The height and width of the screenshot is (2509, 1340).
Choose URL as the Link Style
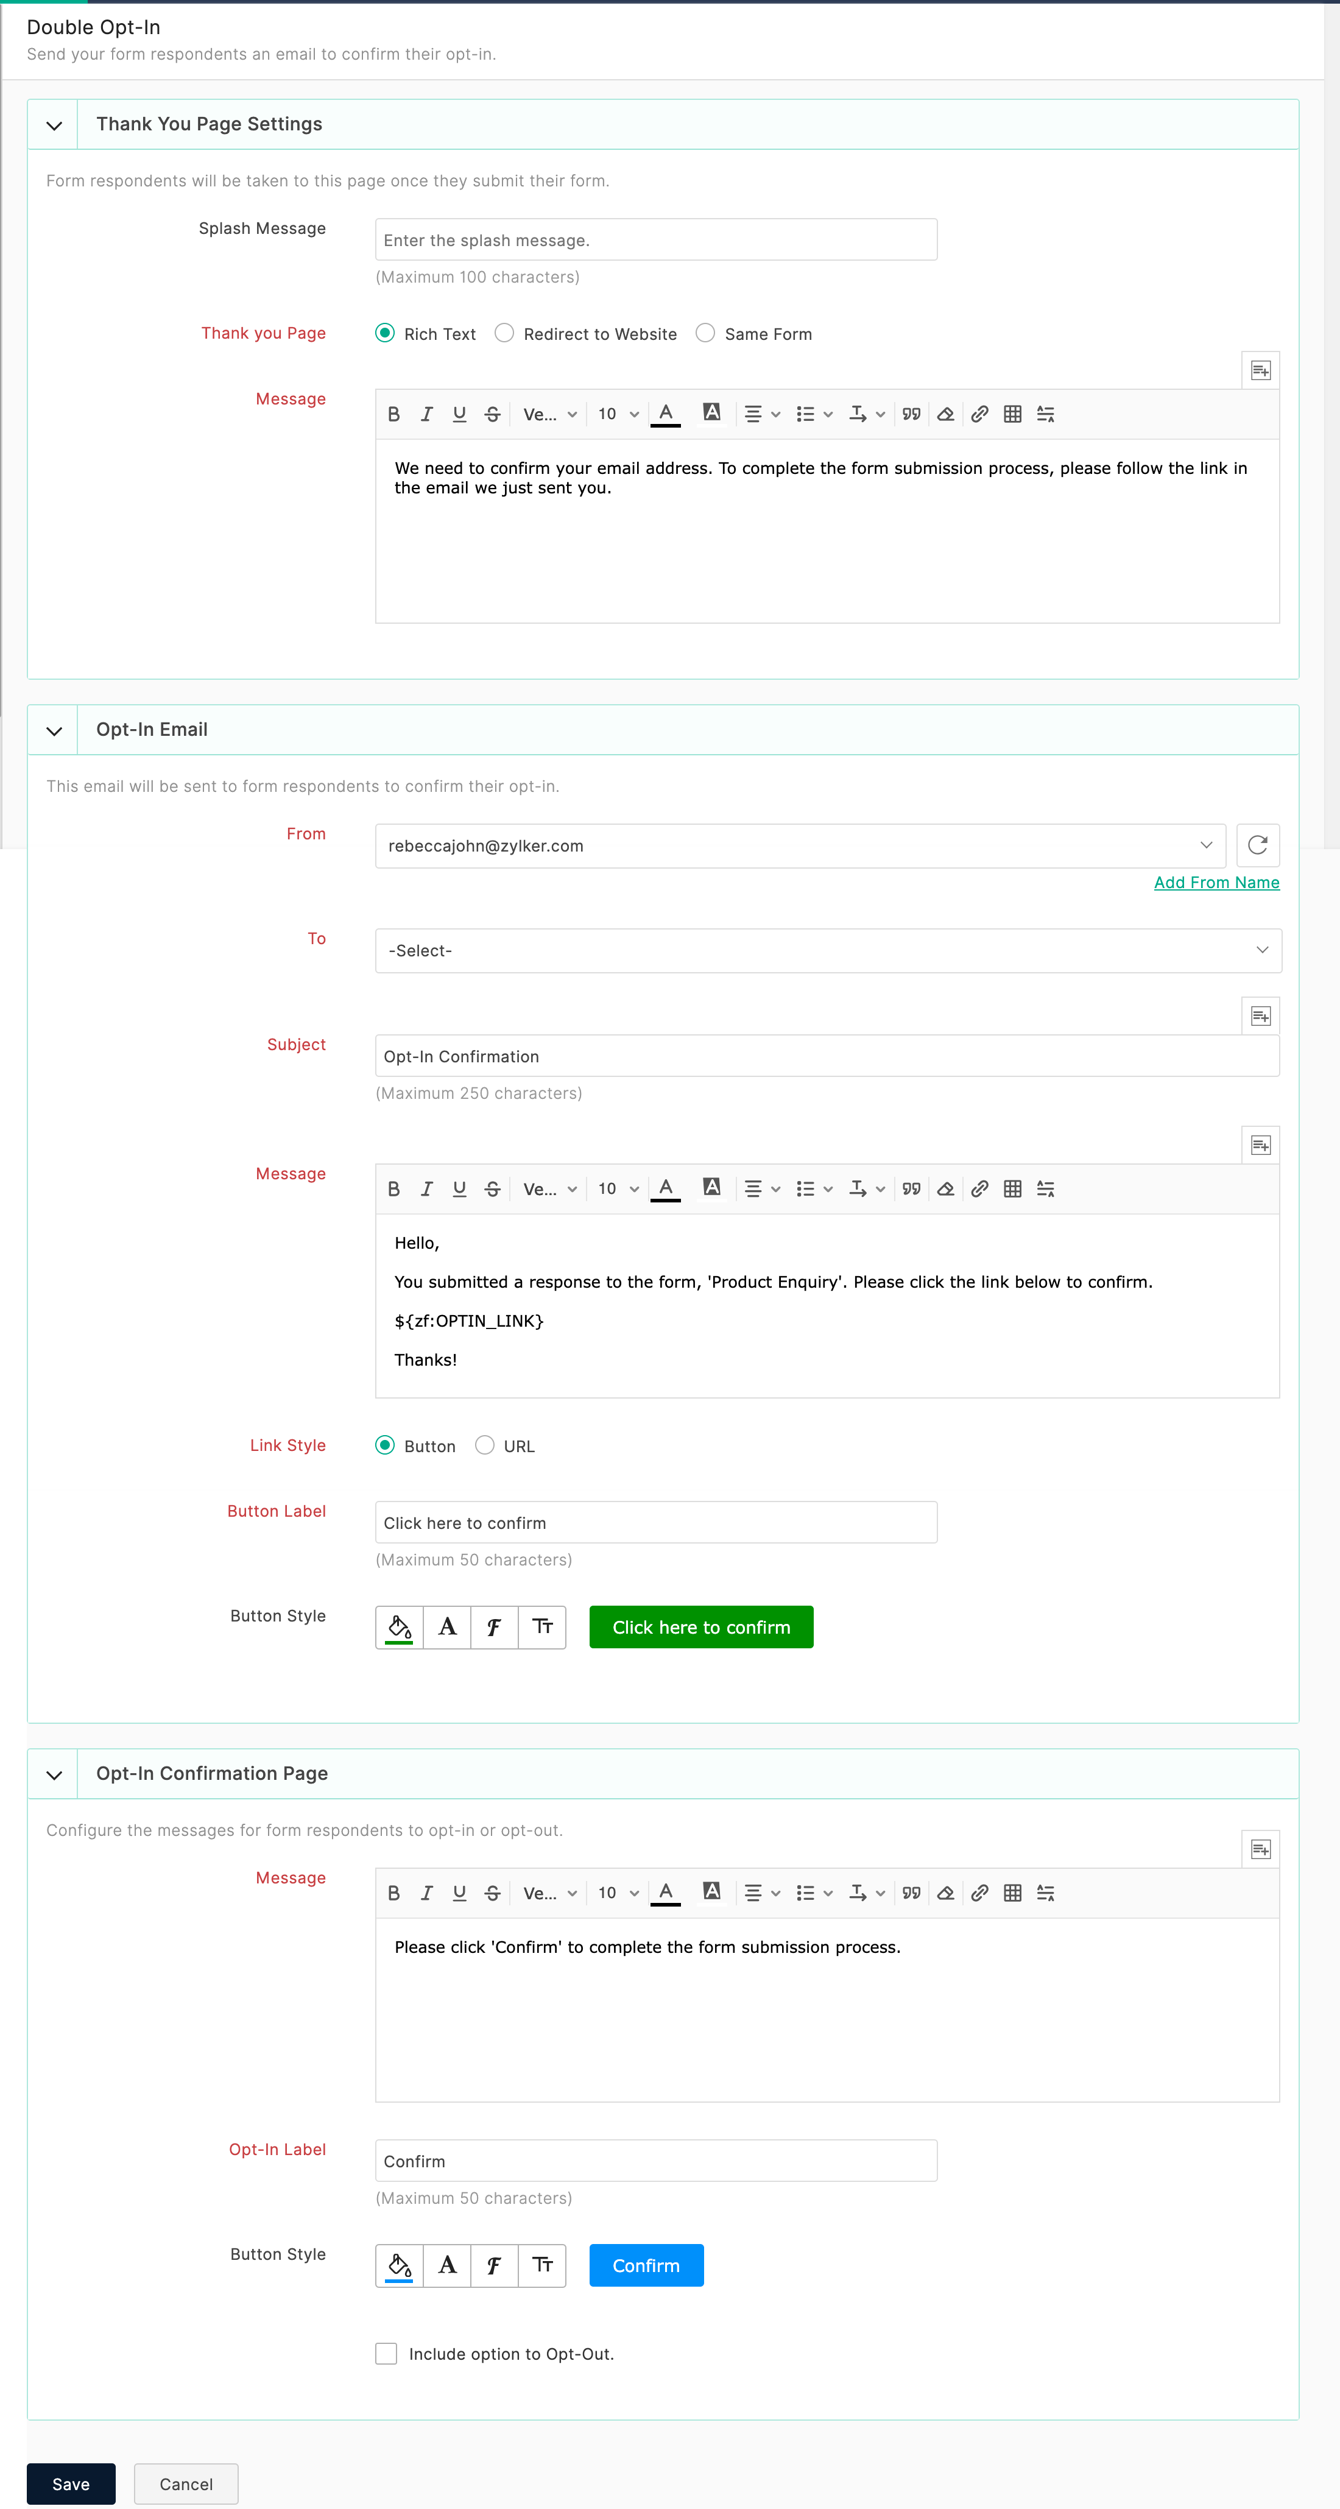pyautogui.click(x=485, y=1445)
